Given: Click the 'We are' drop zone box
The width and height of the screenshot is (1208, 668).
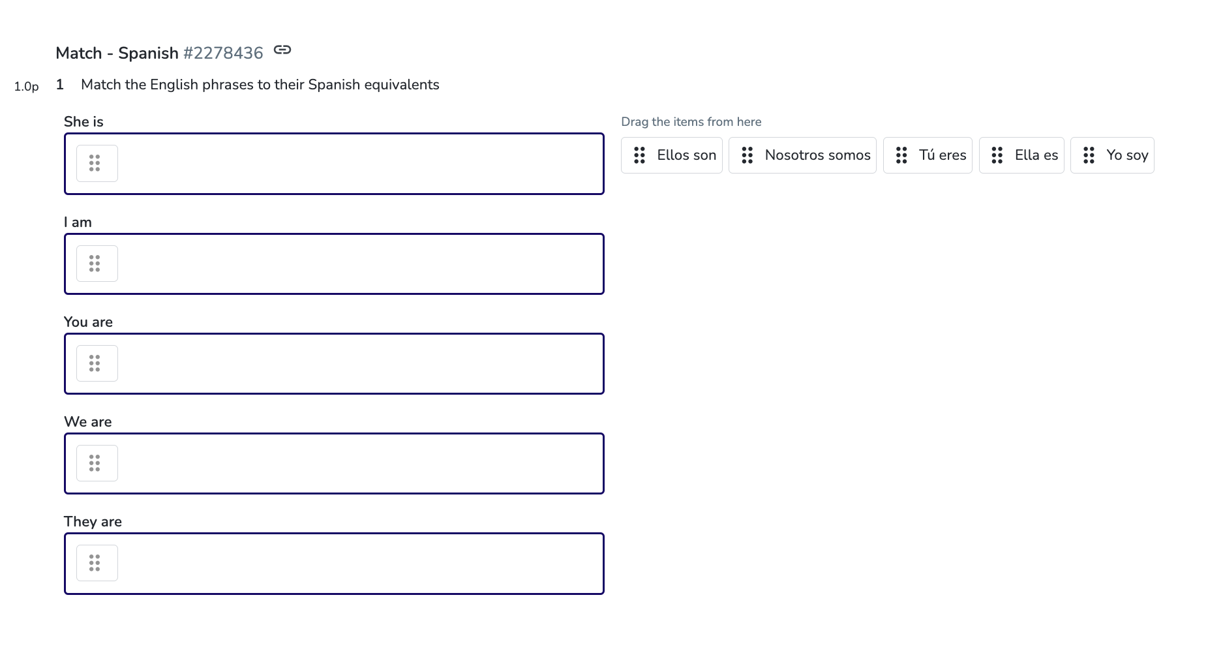Looking at the screenshot, I should [x=334, y=464].
